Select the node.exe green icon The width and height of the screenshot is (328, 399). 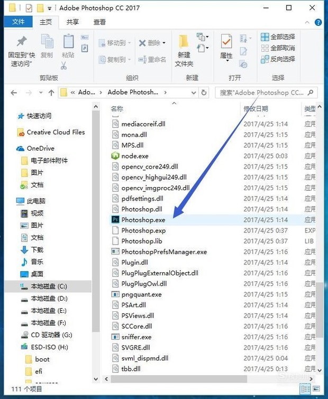click(115, 156)
